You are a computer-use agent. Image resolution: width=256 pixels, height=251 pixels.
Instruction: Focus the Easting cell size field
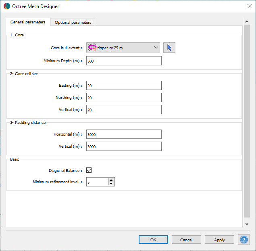click(x=124, y=85)
